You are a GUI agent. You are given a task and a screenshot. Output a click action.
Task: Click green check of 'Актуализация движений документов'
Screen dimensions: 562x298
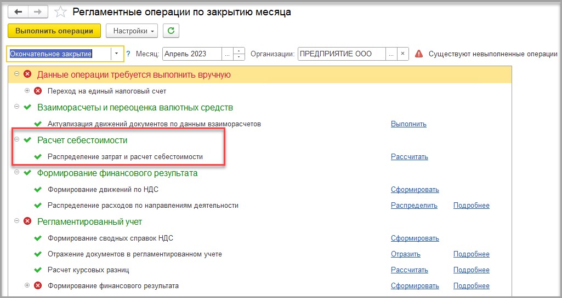click(38, 124)
